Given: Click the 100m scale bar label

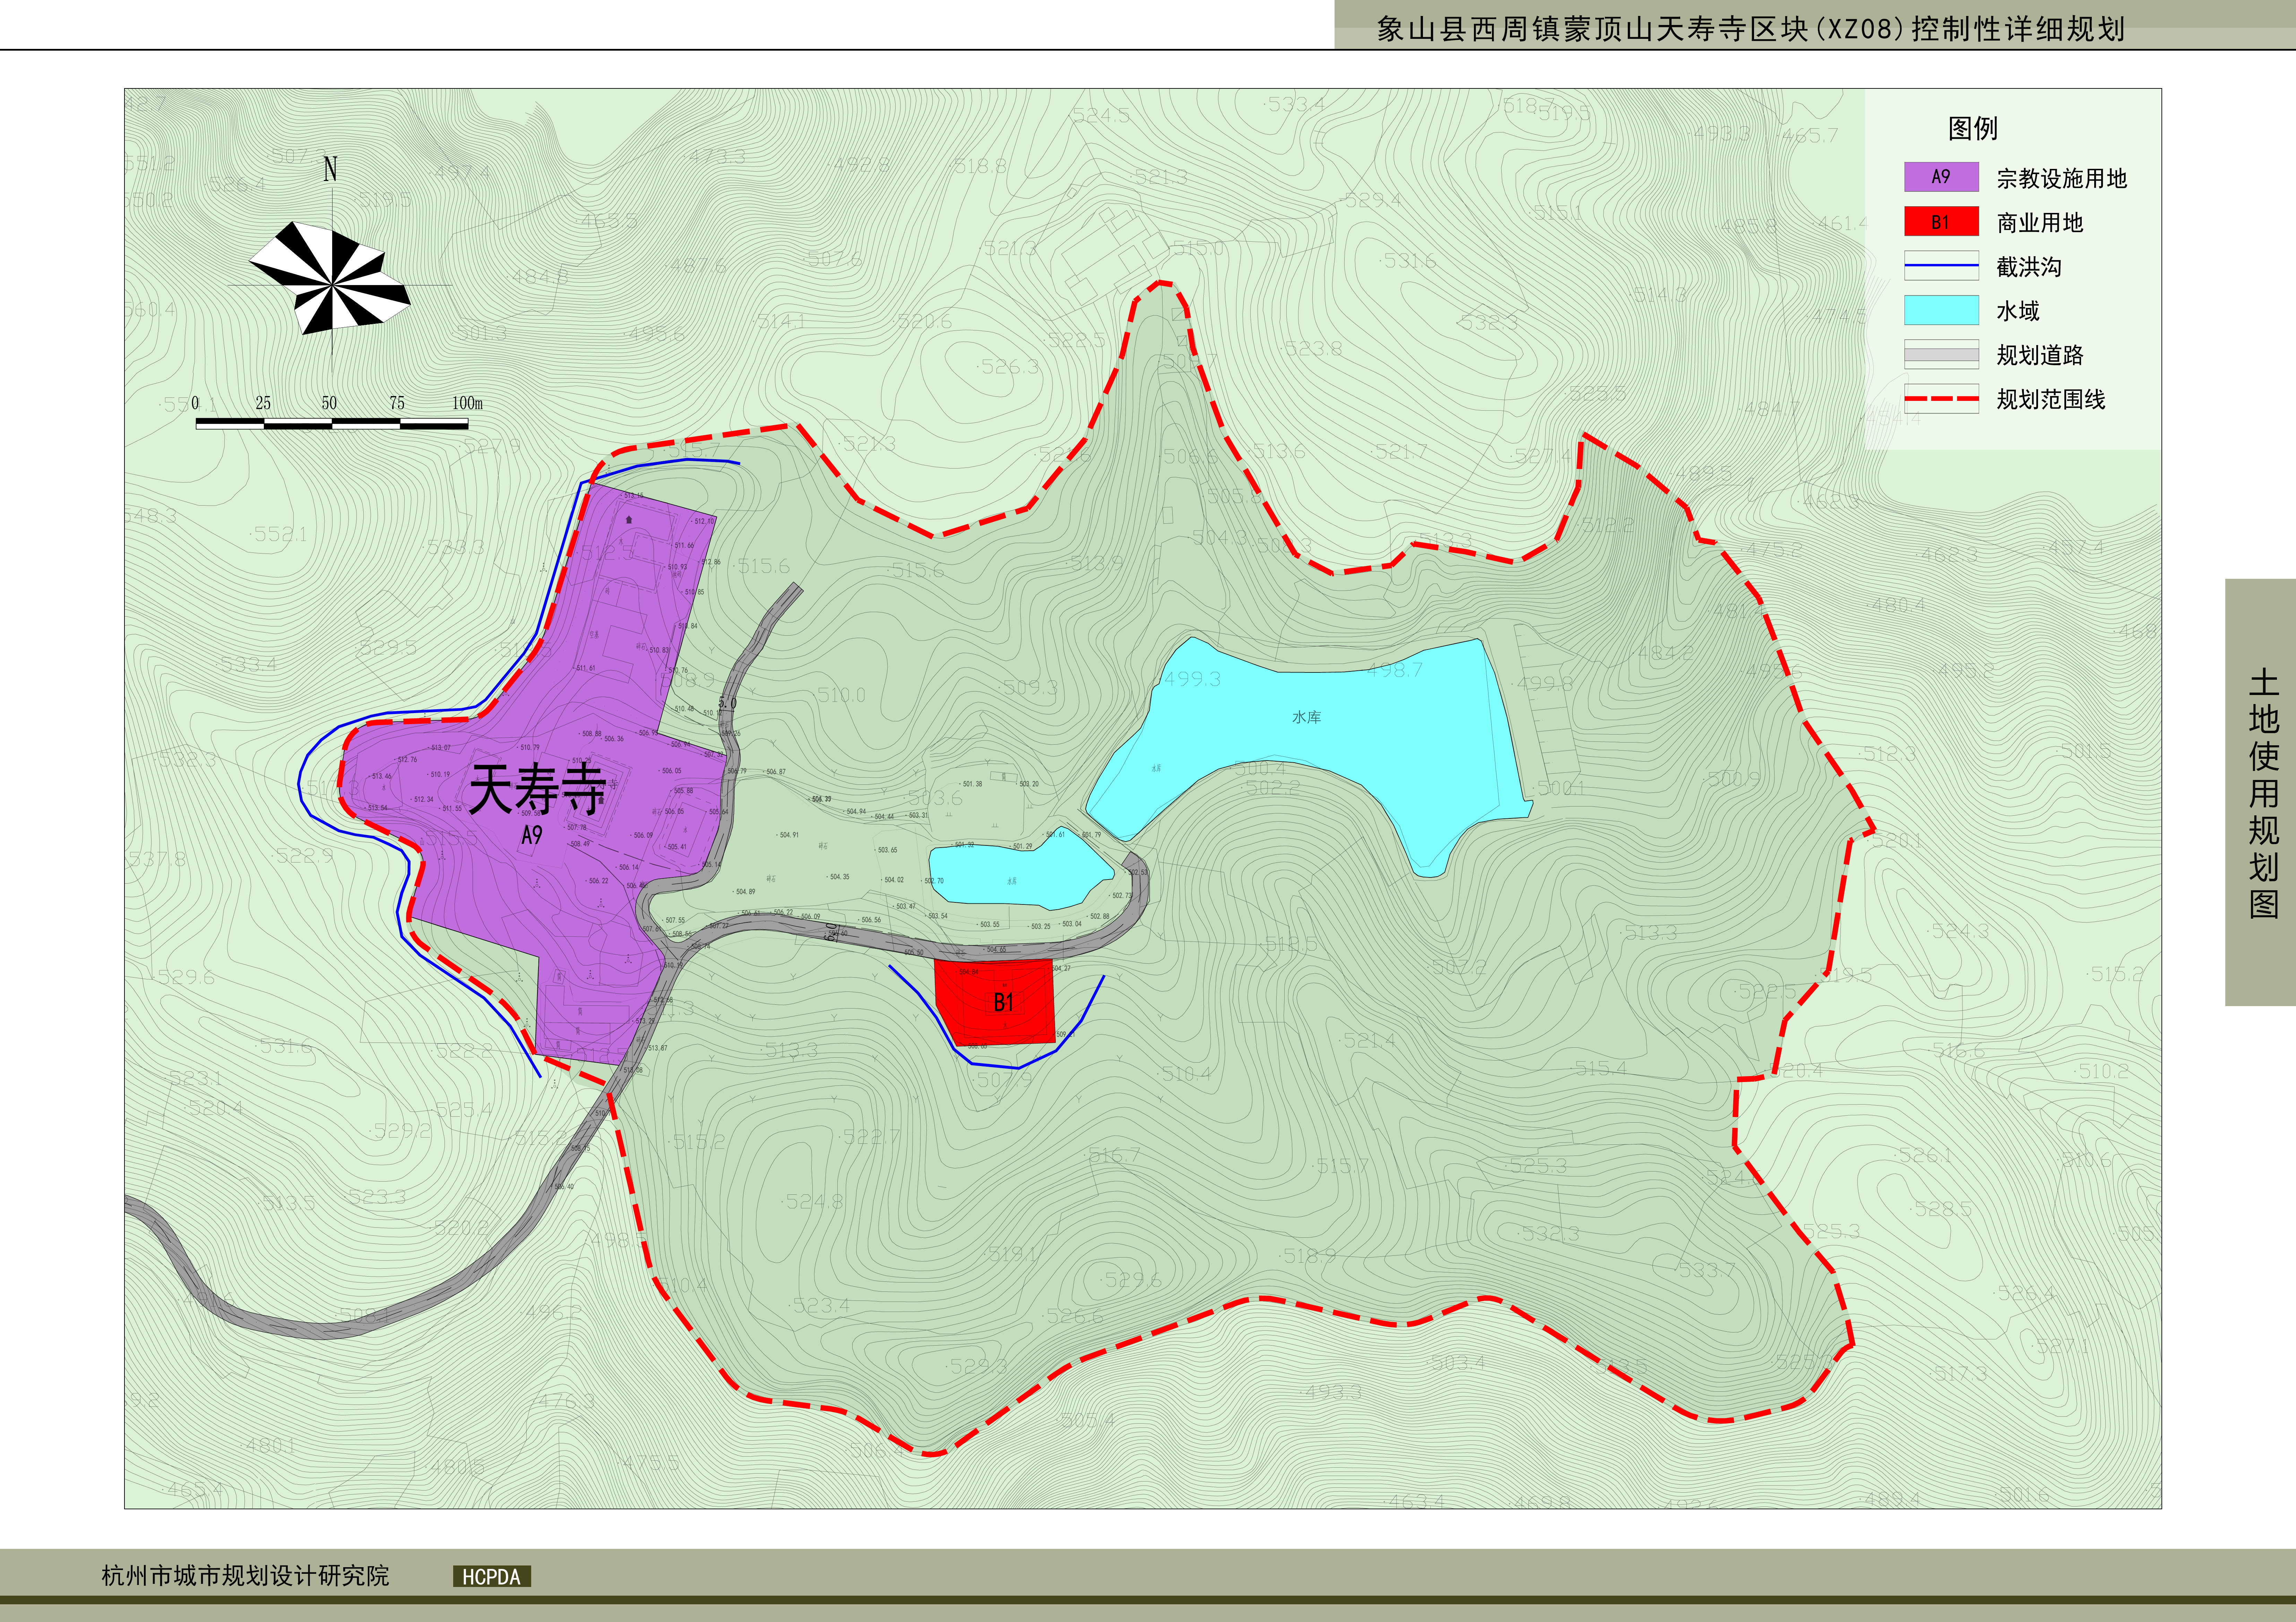Looking at the screenshot, I should point(467,403).
